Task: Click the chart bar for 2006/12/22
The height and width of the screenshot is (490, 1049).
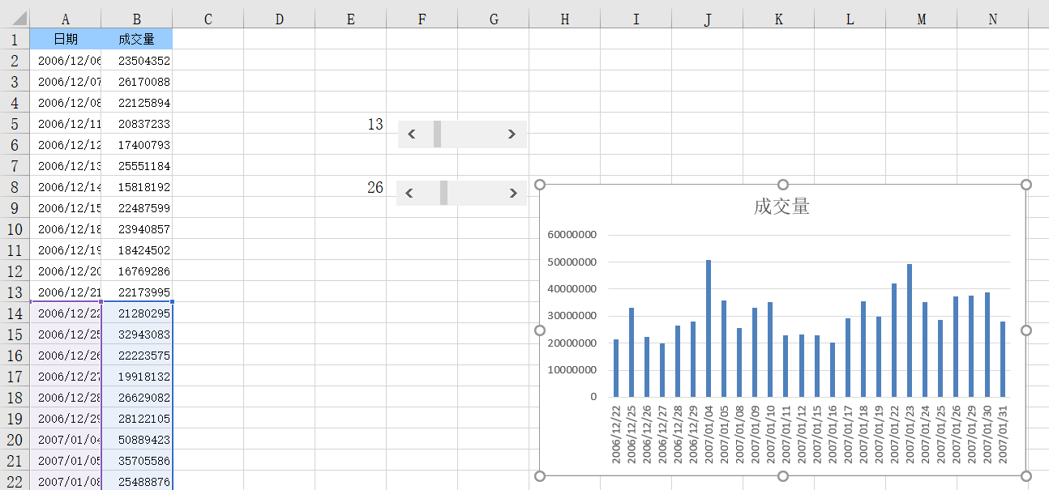Action: (x=615, y=368)
